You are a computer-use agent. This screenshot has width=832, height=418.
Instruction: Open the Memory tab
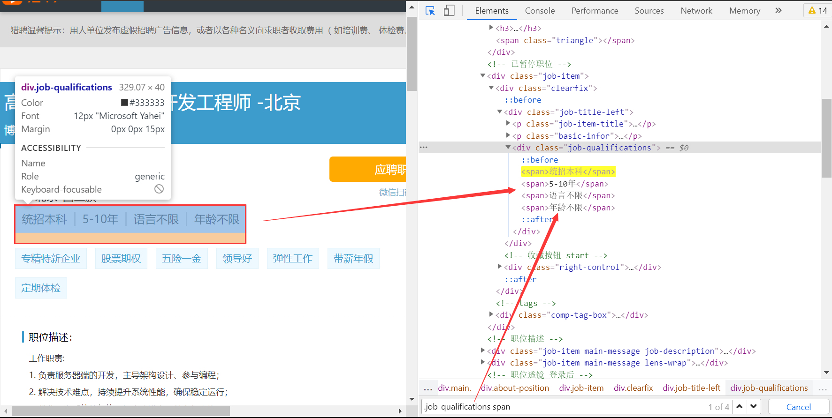point(744,10)
